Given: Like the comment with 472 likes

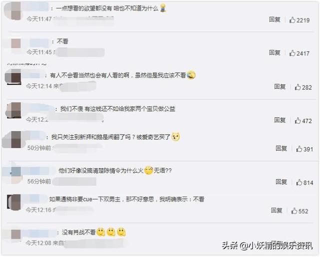Looking at the screenshot, I should click(298, 120).
